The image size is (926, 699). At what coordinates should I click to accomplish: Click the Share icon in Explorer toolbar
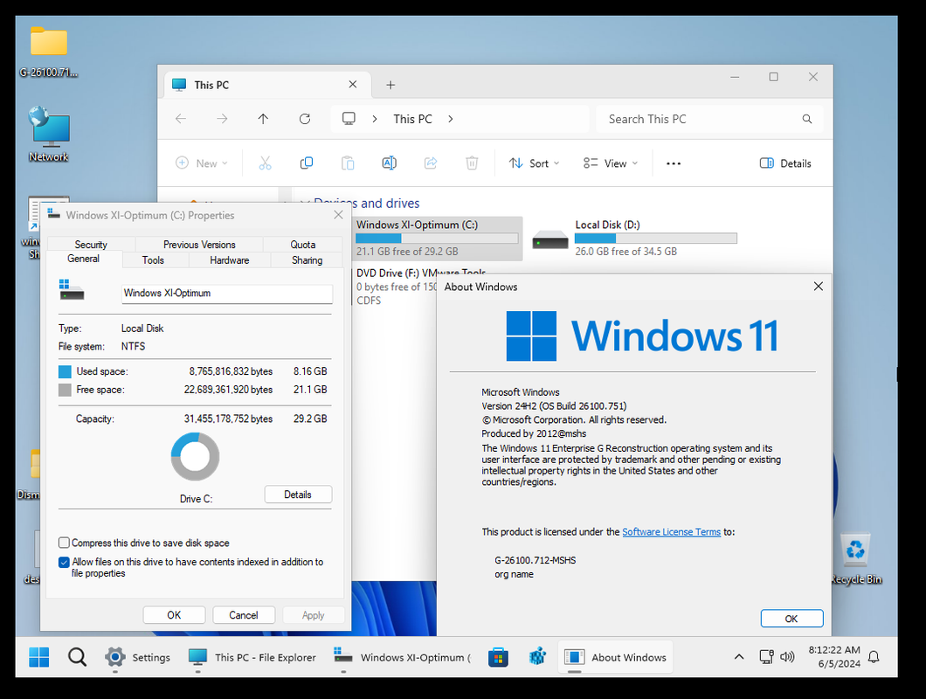[431, 163]
